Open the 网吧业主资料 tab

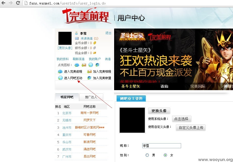click(x=131, y=98)
